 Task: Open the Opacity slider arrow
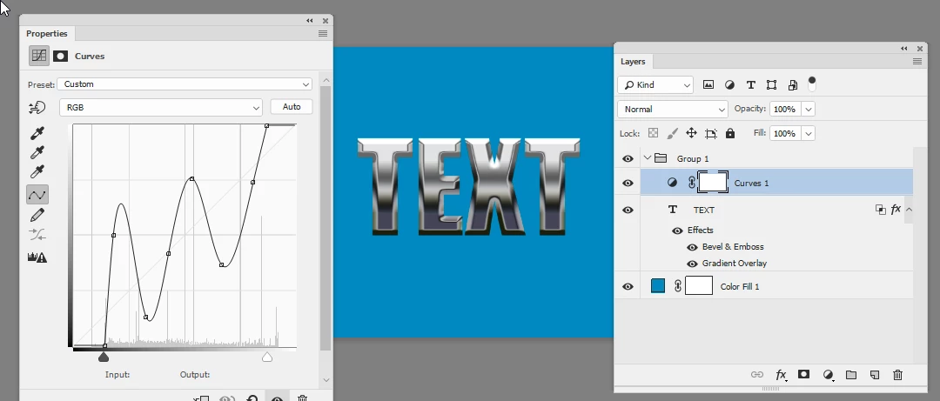[x=809, y=109]
